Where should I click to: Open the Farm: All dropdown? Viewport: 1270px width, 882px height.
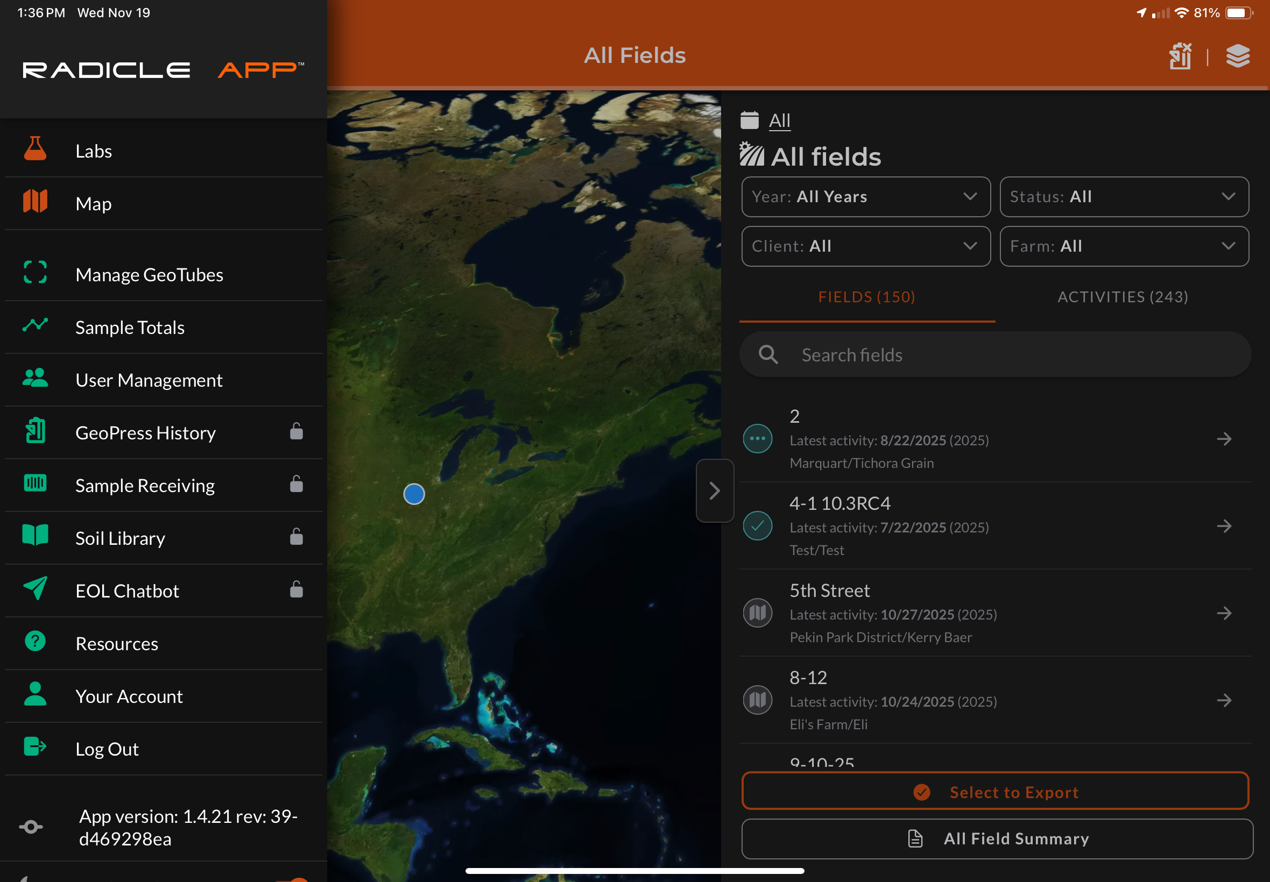tap(1124, 246)
